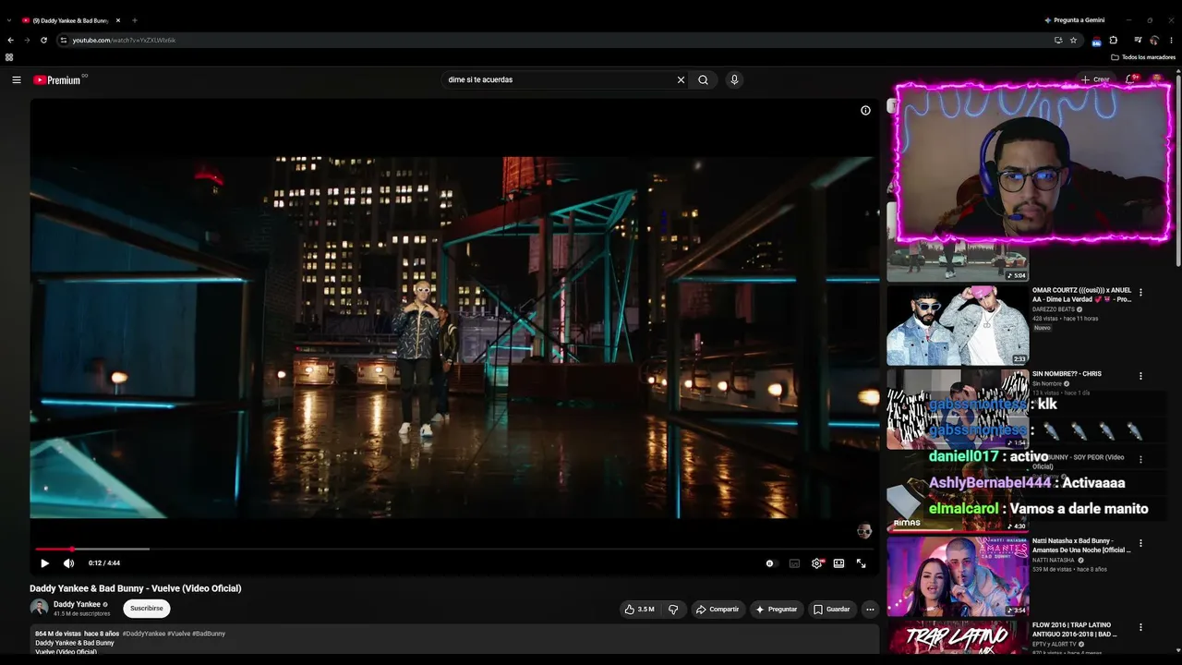Click the channel watermark in the player

coord(864,531)
